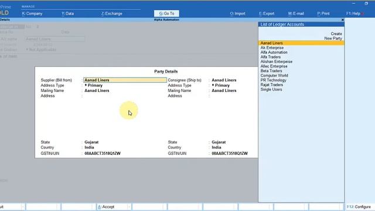Select Alfa Traders ledger

point(271,57)
